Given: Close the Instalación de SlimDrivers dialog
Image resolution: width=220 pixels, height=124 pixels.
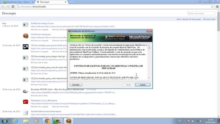Looking at the screenshot, I should click(x=149, y=31).
